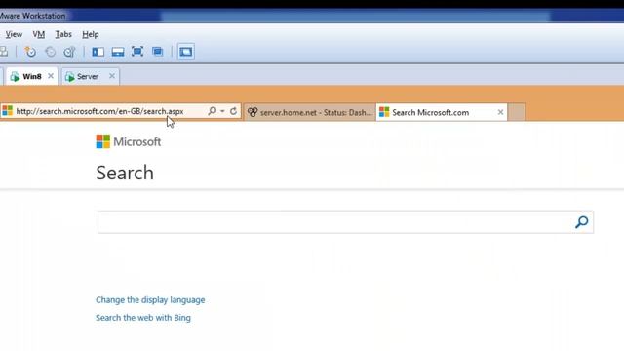
Task: Close the Server VM tab
Action: (x=112, y=76)
